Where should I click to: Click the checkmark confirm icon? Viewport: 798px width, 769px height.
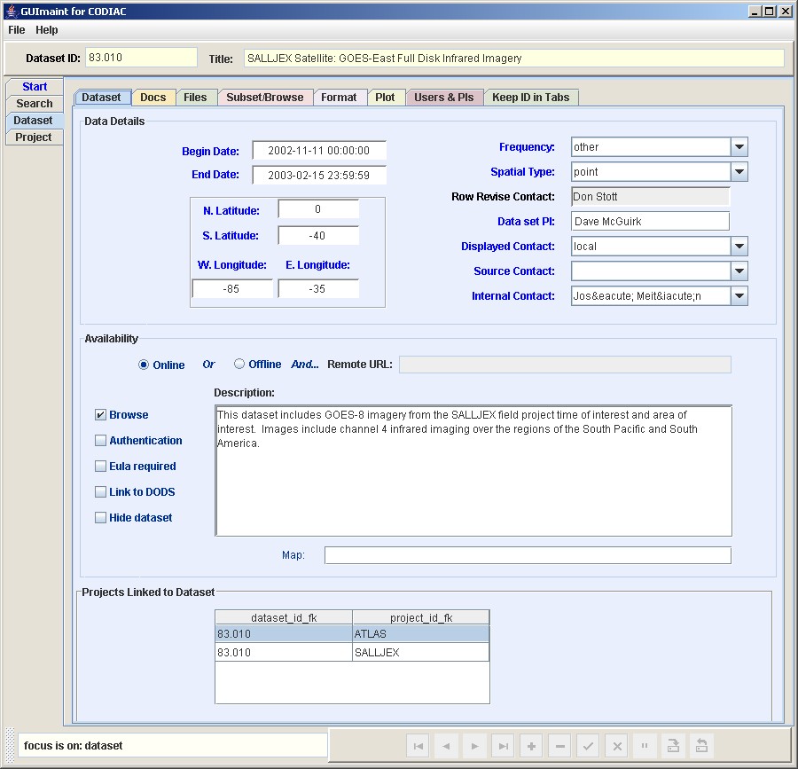coord(588,746)
